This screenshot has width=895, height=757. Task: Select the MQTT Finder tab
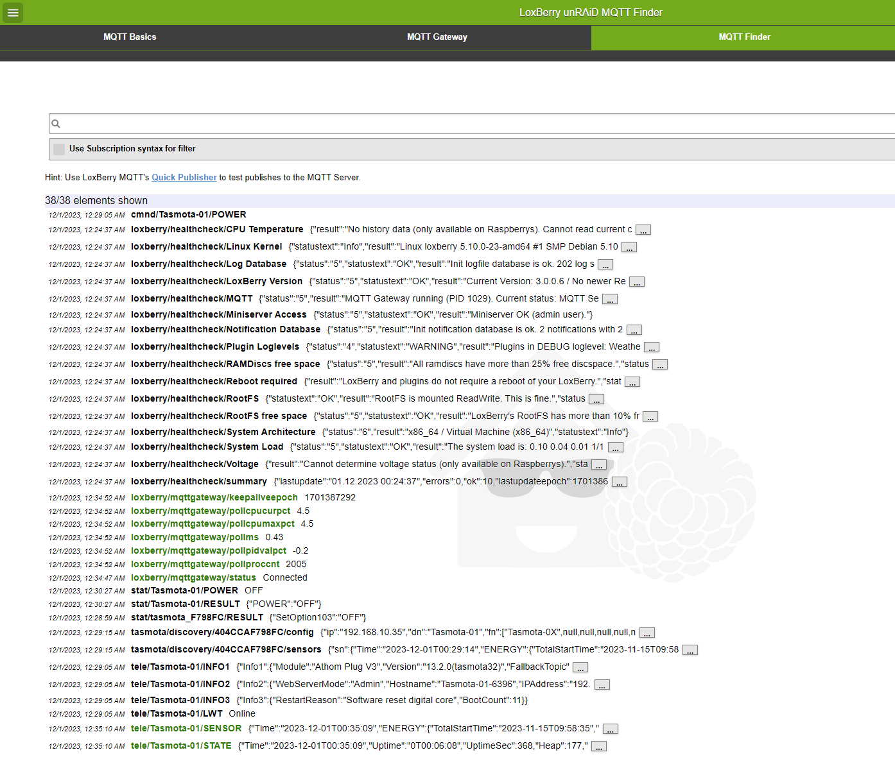(743, 37)
